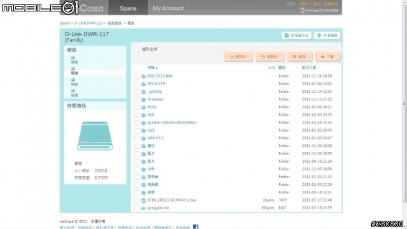Click the large hard drive image in details

(95, 136)
